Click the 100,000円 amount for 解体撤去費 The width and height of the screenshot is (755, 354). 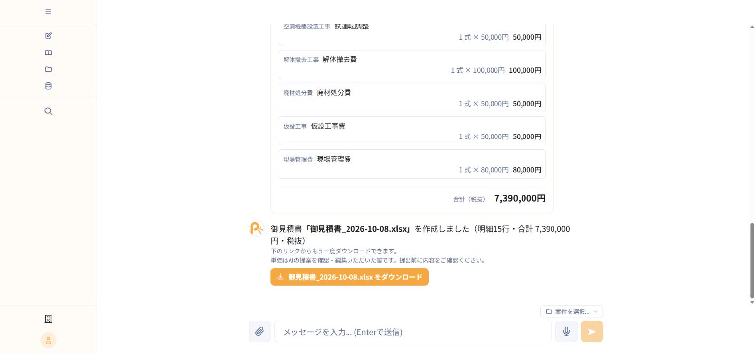click(525, 70)
